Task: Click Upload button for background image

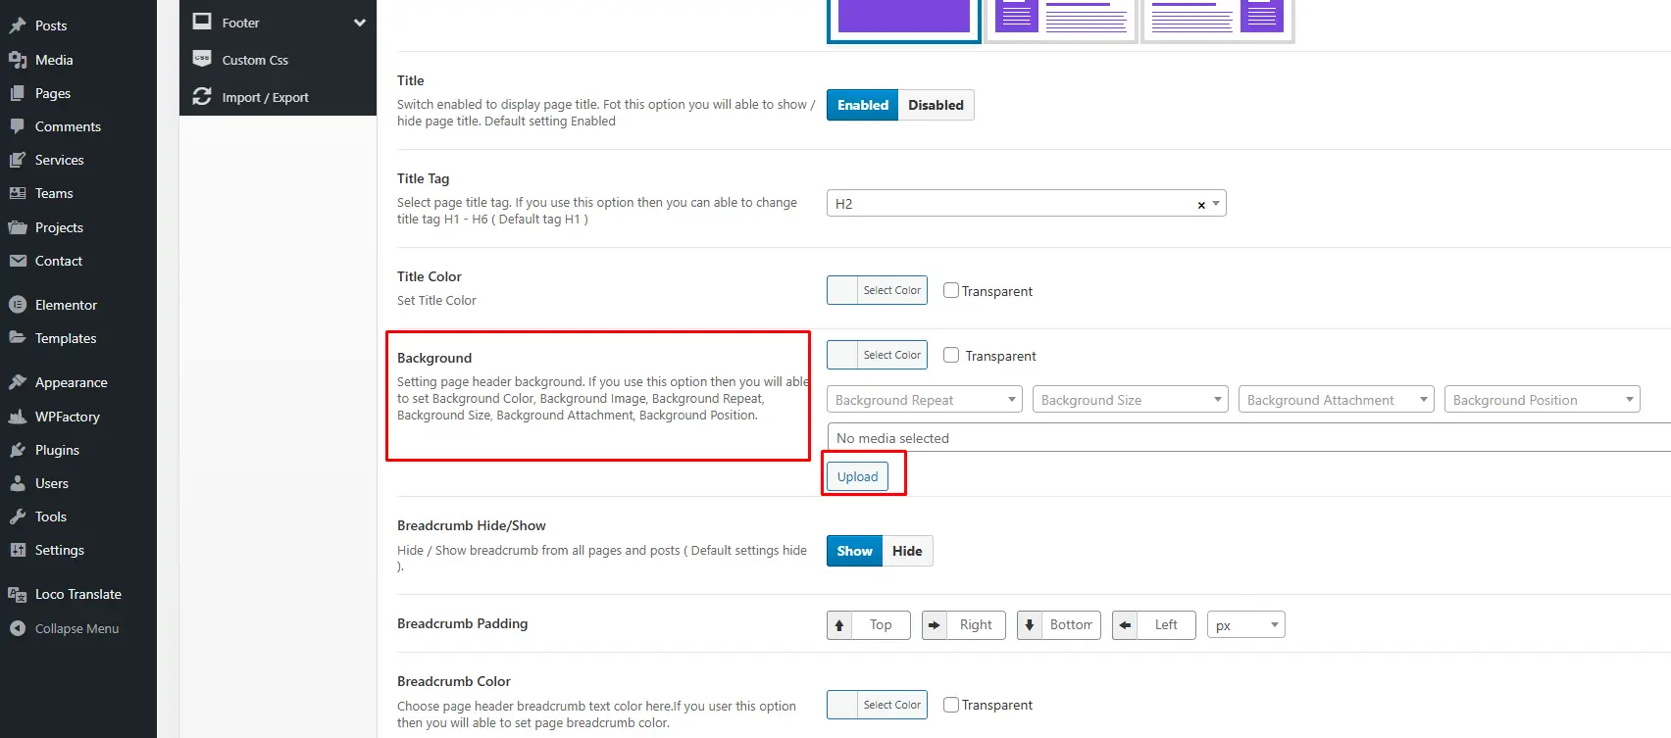Action: tap(858, 476)
